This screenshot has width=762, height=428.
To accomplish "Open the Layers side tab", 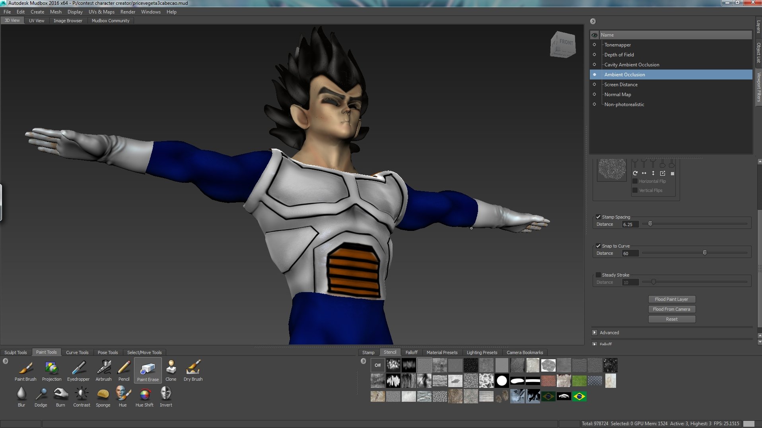I will (x=758, y=27).
